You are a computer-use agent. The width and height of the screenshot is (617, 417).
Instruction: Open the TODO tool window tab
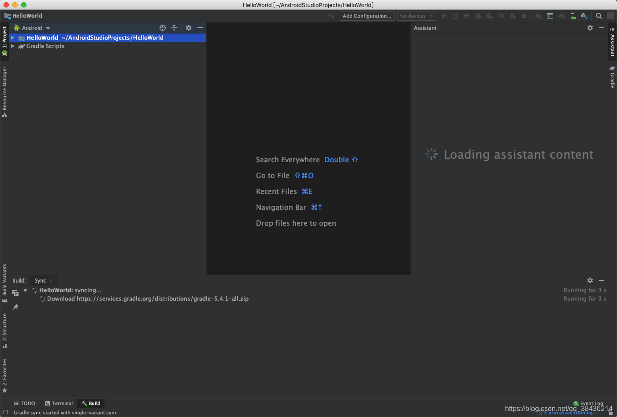24,403
